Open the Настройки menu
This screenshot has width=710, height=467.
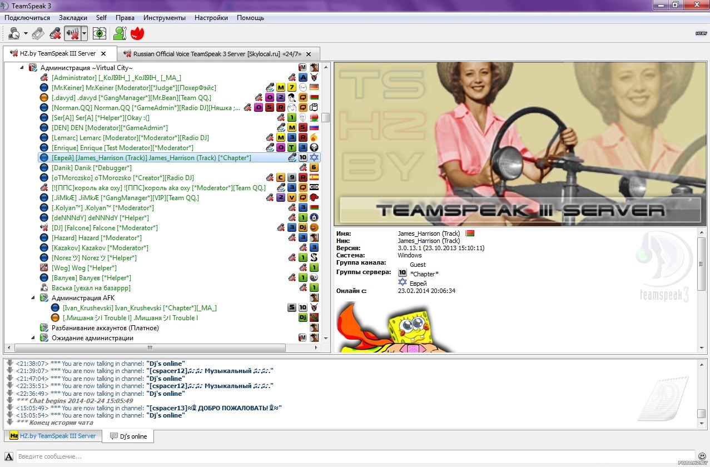211,18
